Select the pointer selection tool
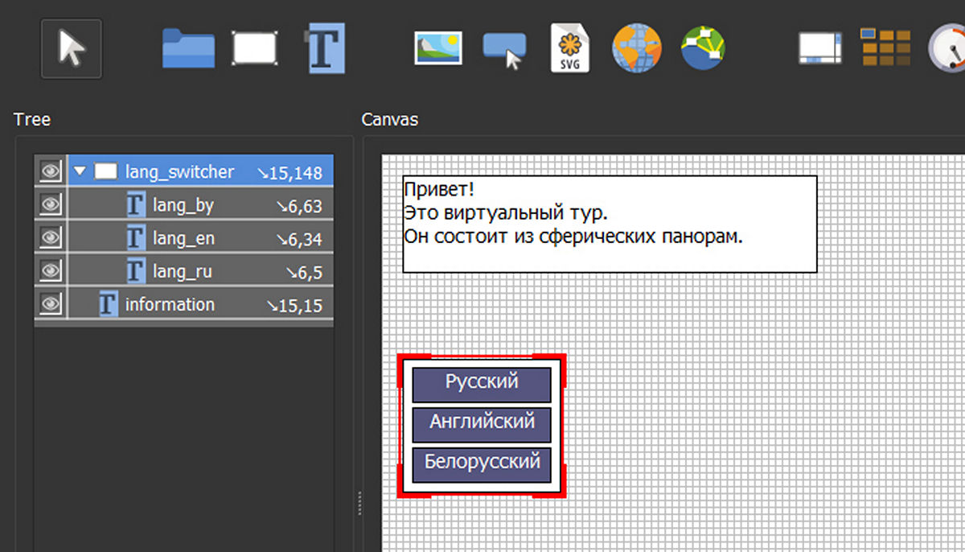Screen dimensions: 965x552 (72, 49)
